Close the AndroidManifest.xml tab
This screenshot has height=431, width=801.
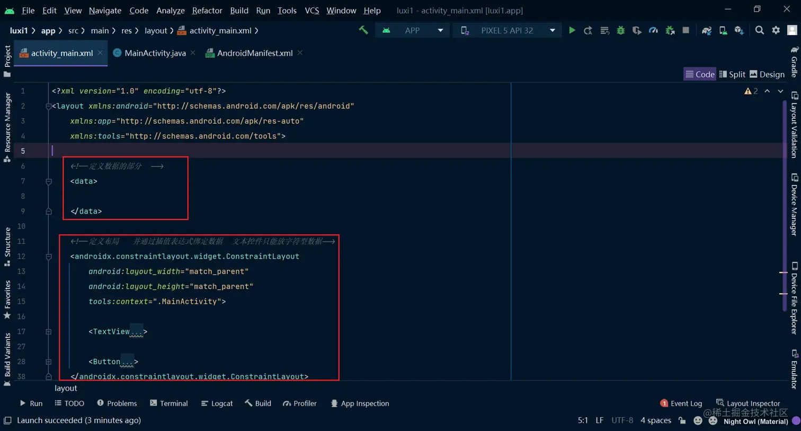(x=300, y=53)
